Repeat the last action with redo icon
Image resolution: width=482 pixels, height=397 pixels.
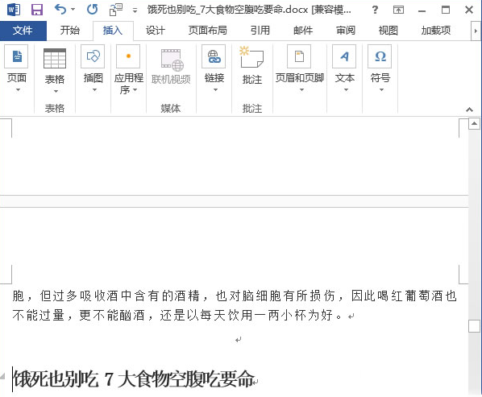[92, 10]
